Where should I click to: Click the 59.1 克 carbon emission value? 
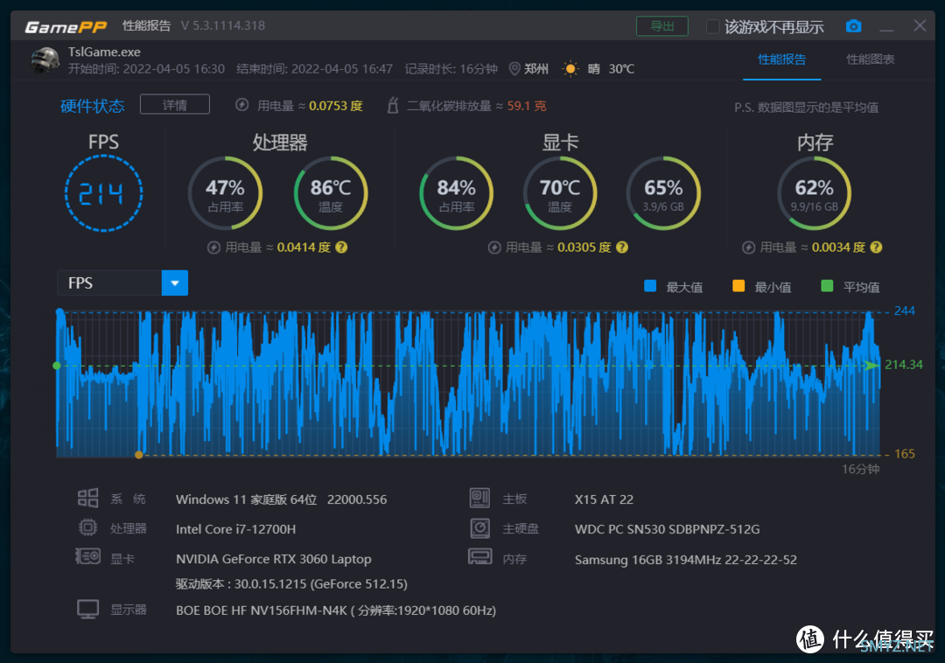[527, 106]
